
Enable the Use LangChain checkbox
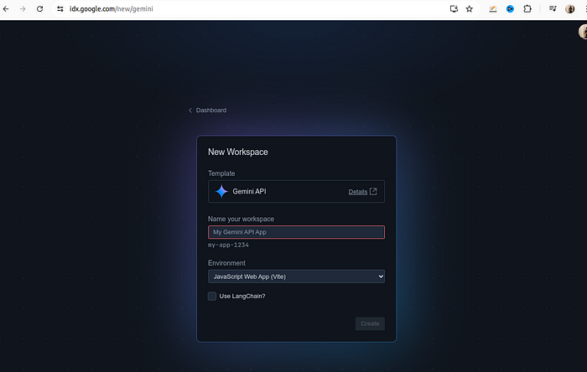pos(212,296)
